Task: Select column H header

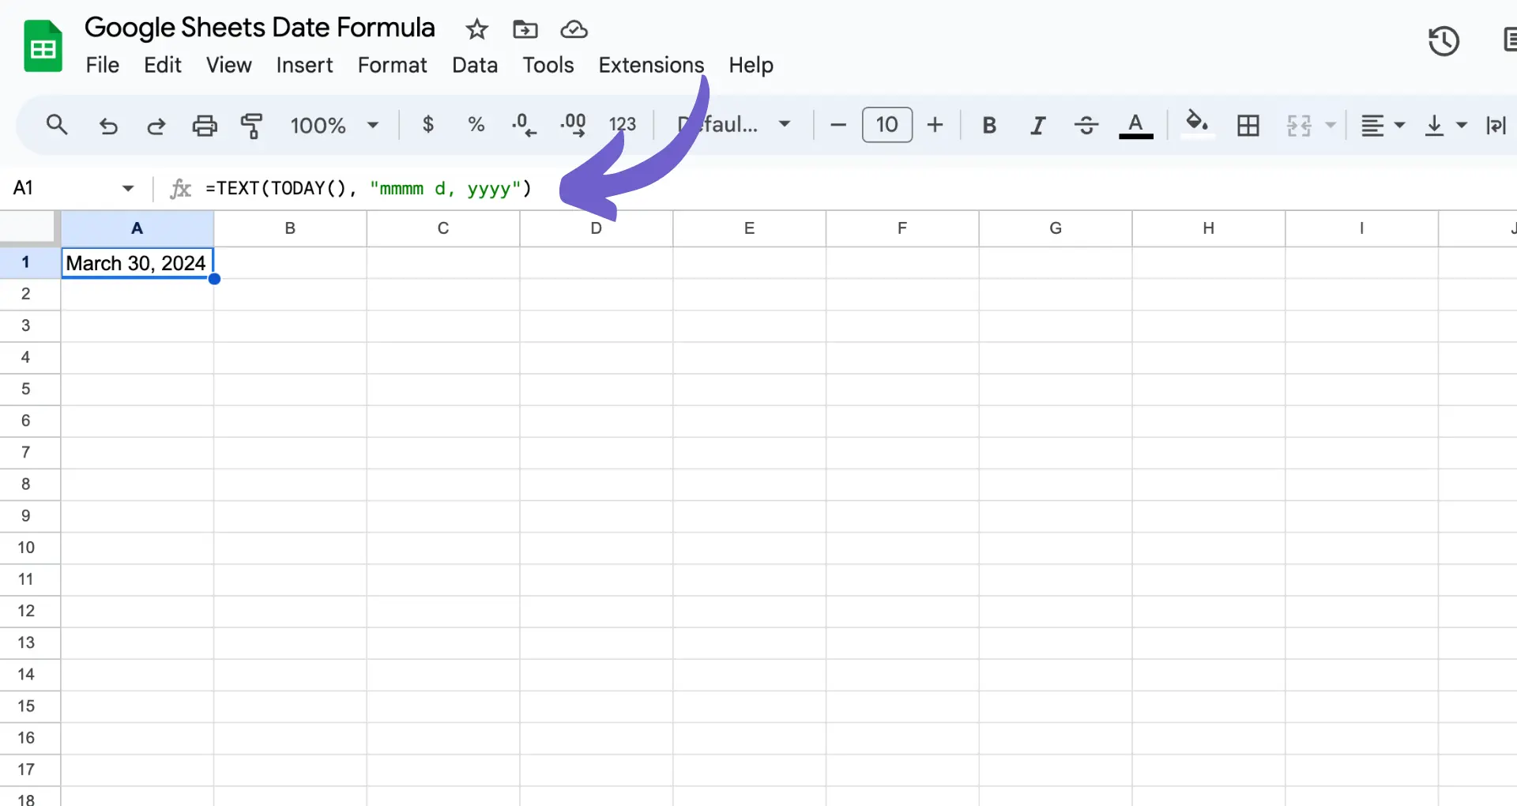Action: tap(1209, 228)
